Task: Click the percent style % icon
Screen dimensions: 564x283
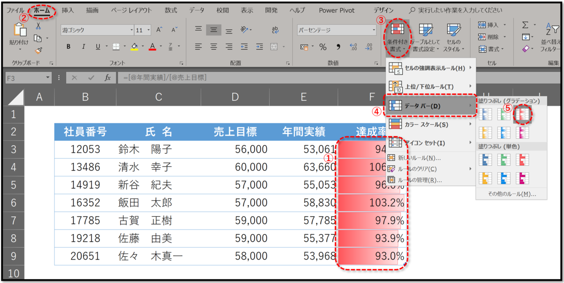Action: pos(322,46)
